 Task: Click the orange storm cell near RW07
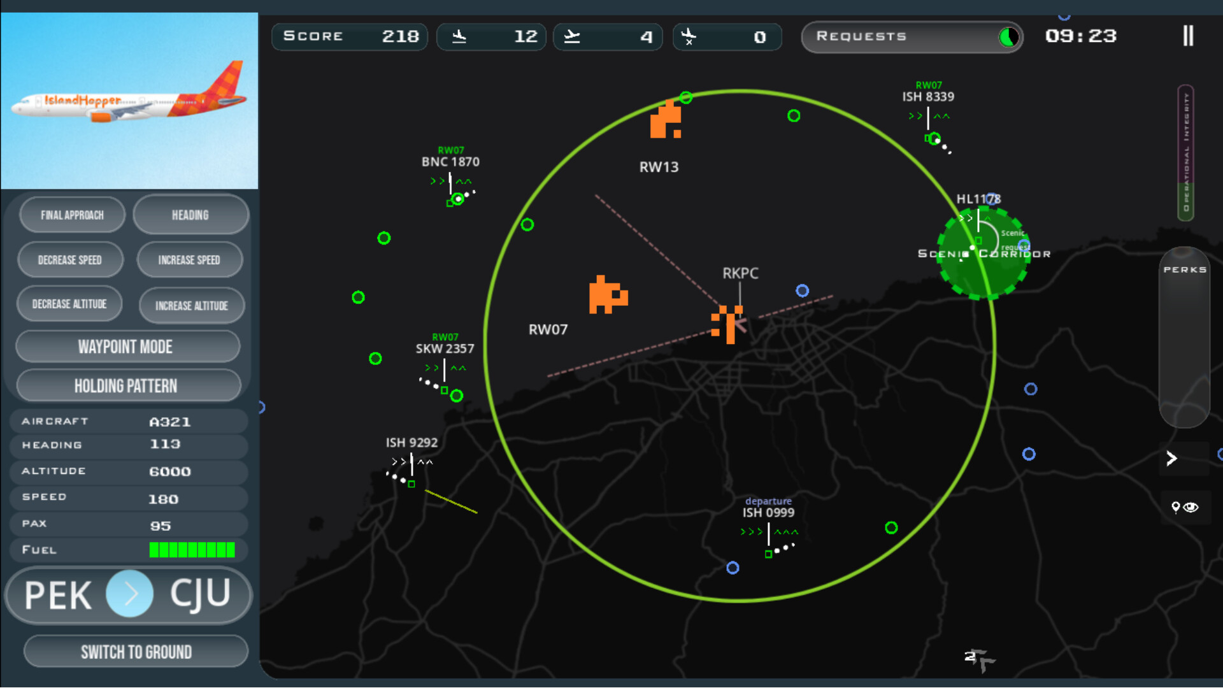608,295
